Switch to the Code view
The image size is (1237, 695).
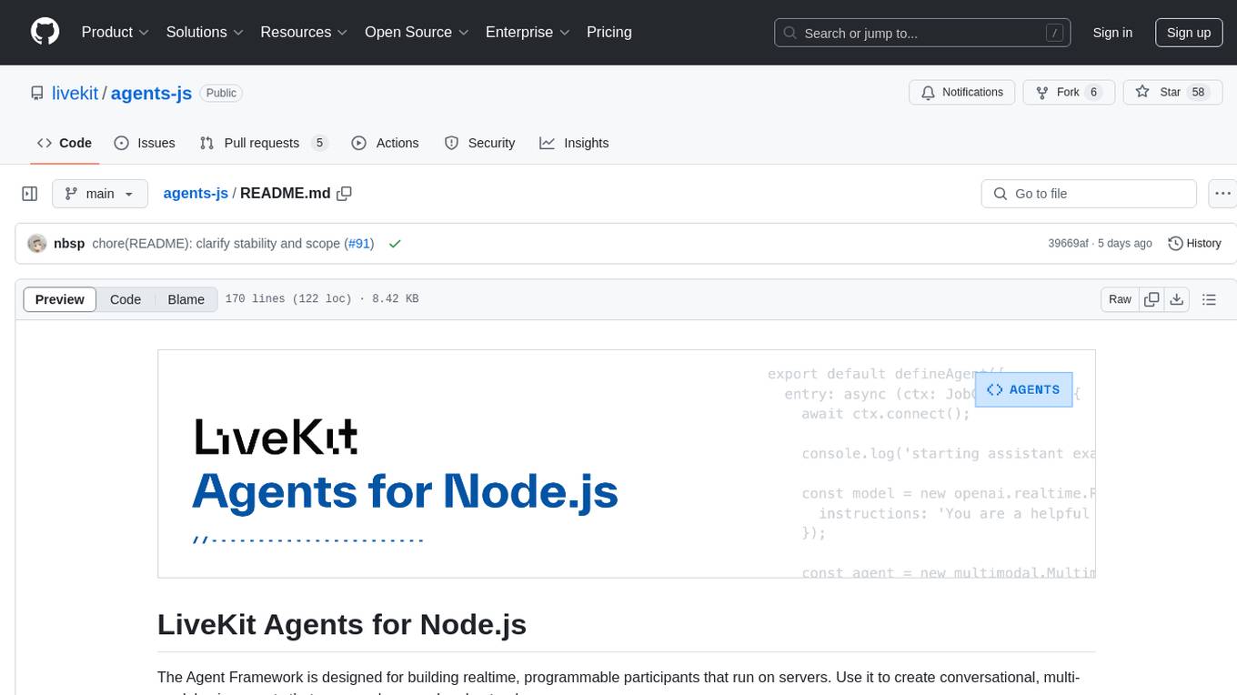(x=126, y=299)
